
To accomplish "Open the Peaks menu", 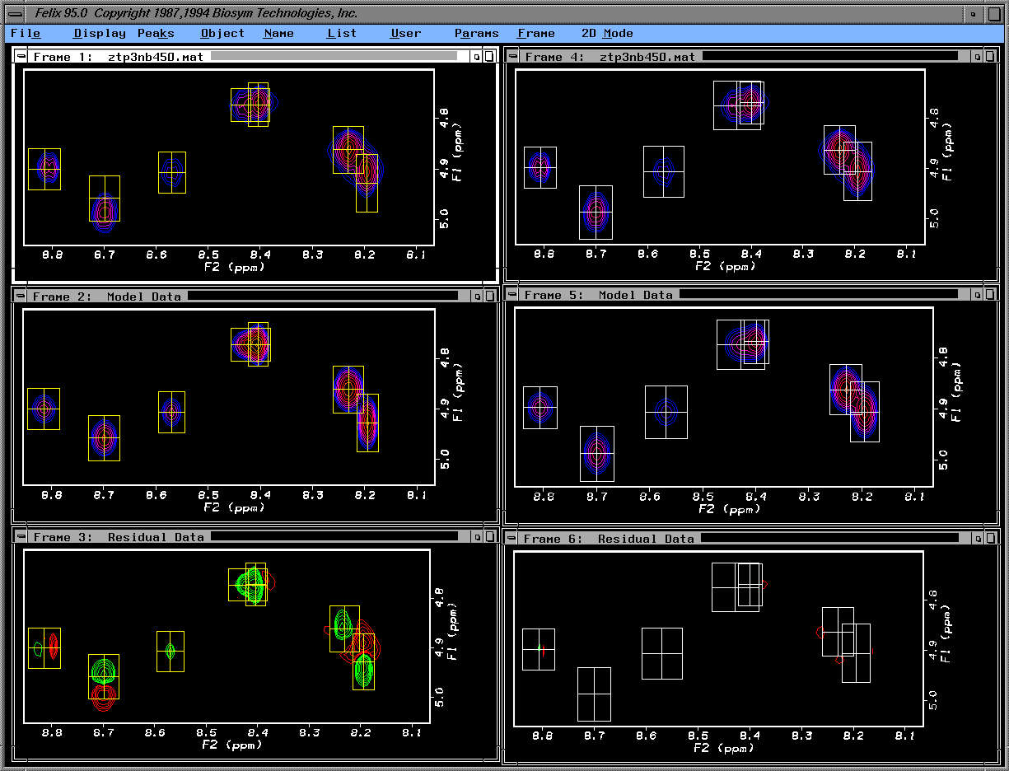I will coord(156,34).
